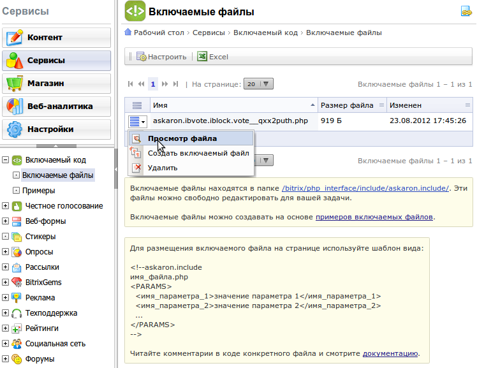Image resolution: width=477 pixels, height=368 pixels.
Task: Select Просмотр файла from context menu
Action: click(182, 138)
